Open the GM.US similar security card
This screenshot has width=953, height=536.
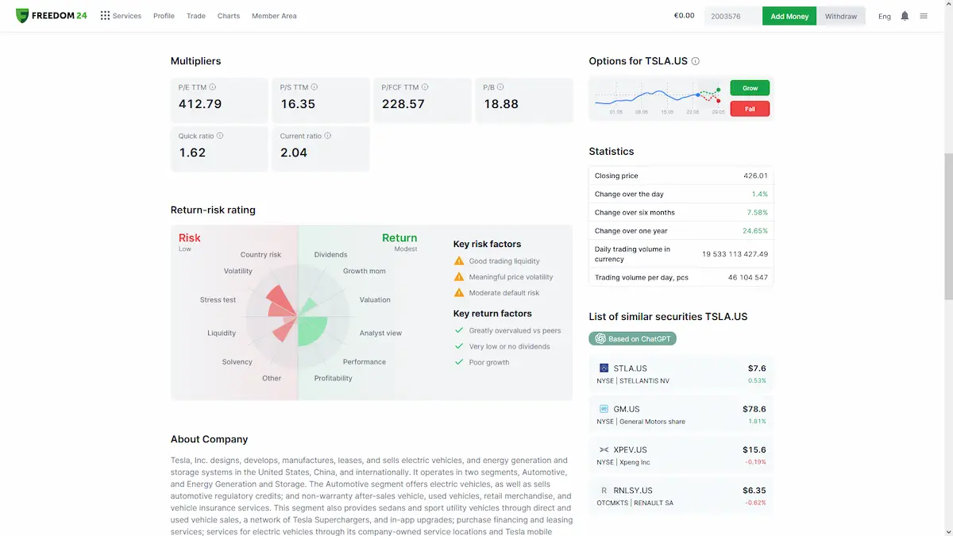click(x=681, y=415)
